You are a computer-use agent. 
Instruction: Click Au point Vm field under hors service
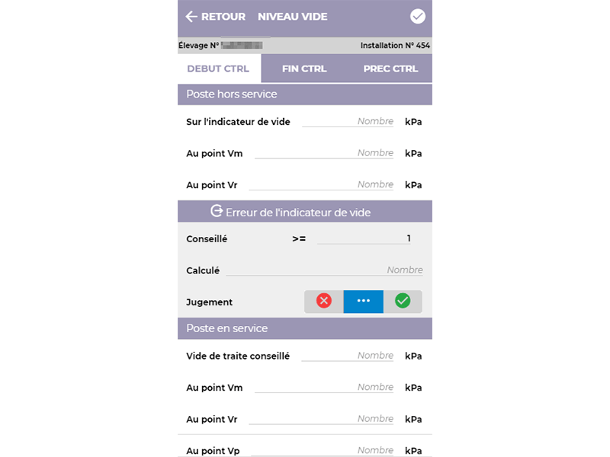[x=324, y=153]
